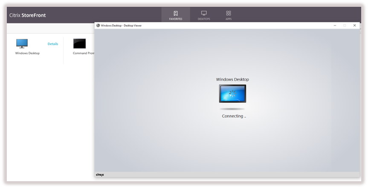This screenshot has width=368, height=188.
Task: Launch the Windows Desktop monitor icon in StoreFront
Action: 22,43
